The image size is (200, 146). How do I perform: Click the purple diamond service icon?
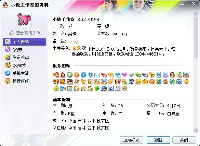pos(124,75)
